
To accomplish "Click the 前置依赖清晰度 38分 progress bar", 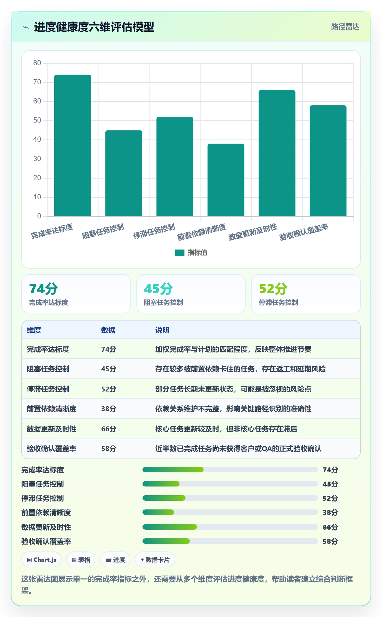I will pos(230,512).
